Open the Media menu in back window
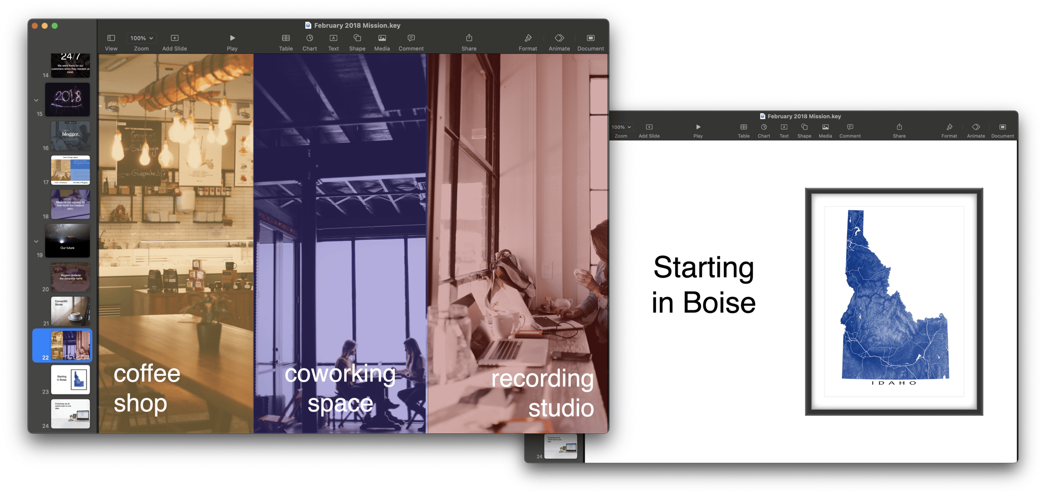This screenshot has height=494, width=1042. 825,127
